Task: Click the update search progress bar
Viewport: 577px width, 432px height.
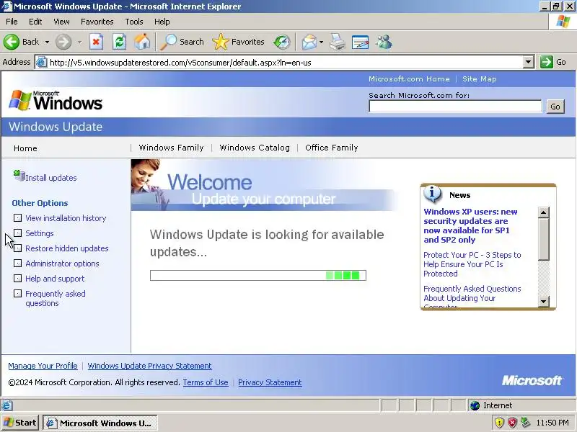Action: tap(258, 275)
